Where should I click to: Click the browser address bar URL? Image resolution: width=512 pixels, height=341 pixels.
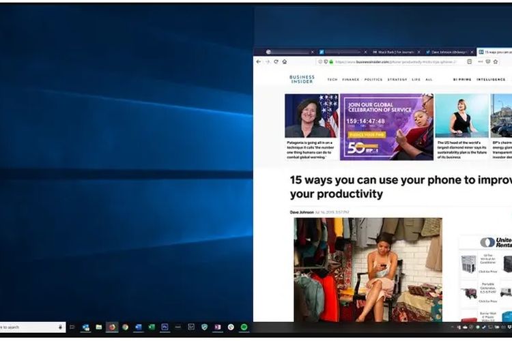coord(396,61)
